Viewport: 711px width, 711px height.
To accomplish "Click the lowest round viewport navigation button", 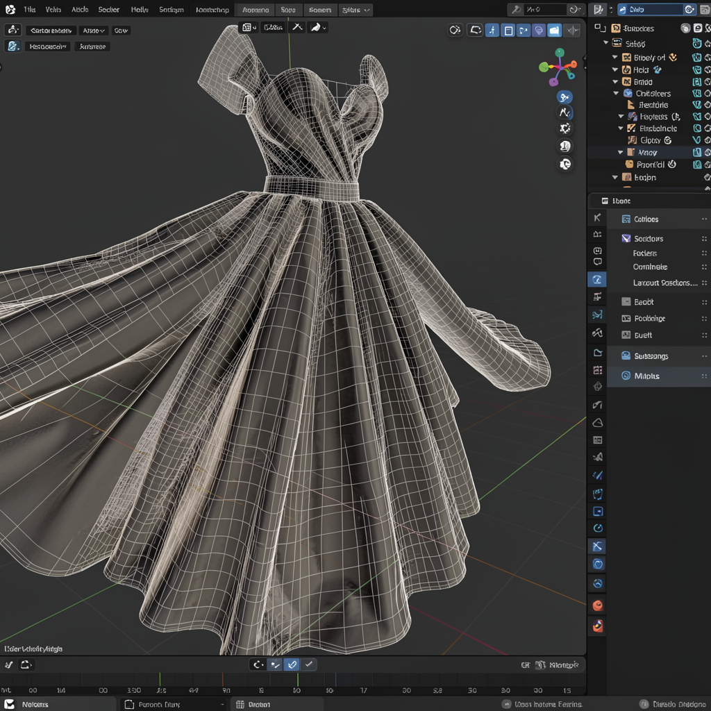I will coord(565,164).
